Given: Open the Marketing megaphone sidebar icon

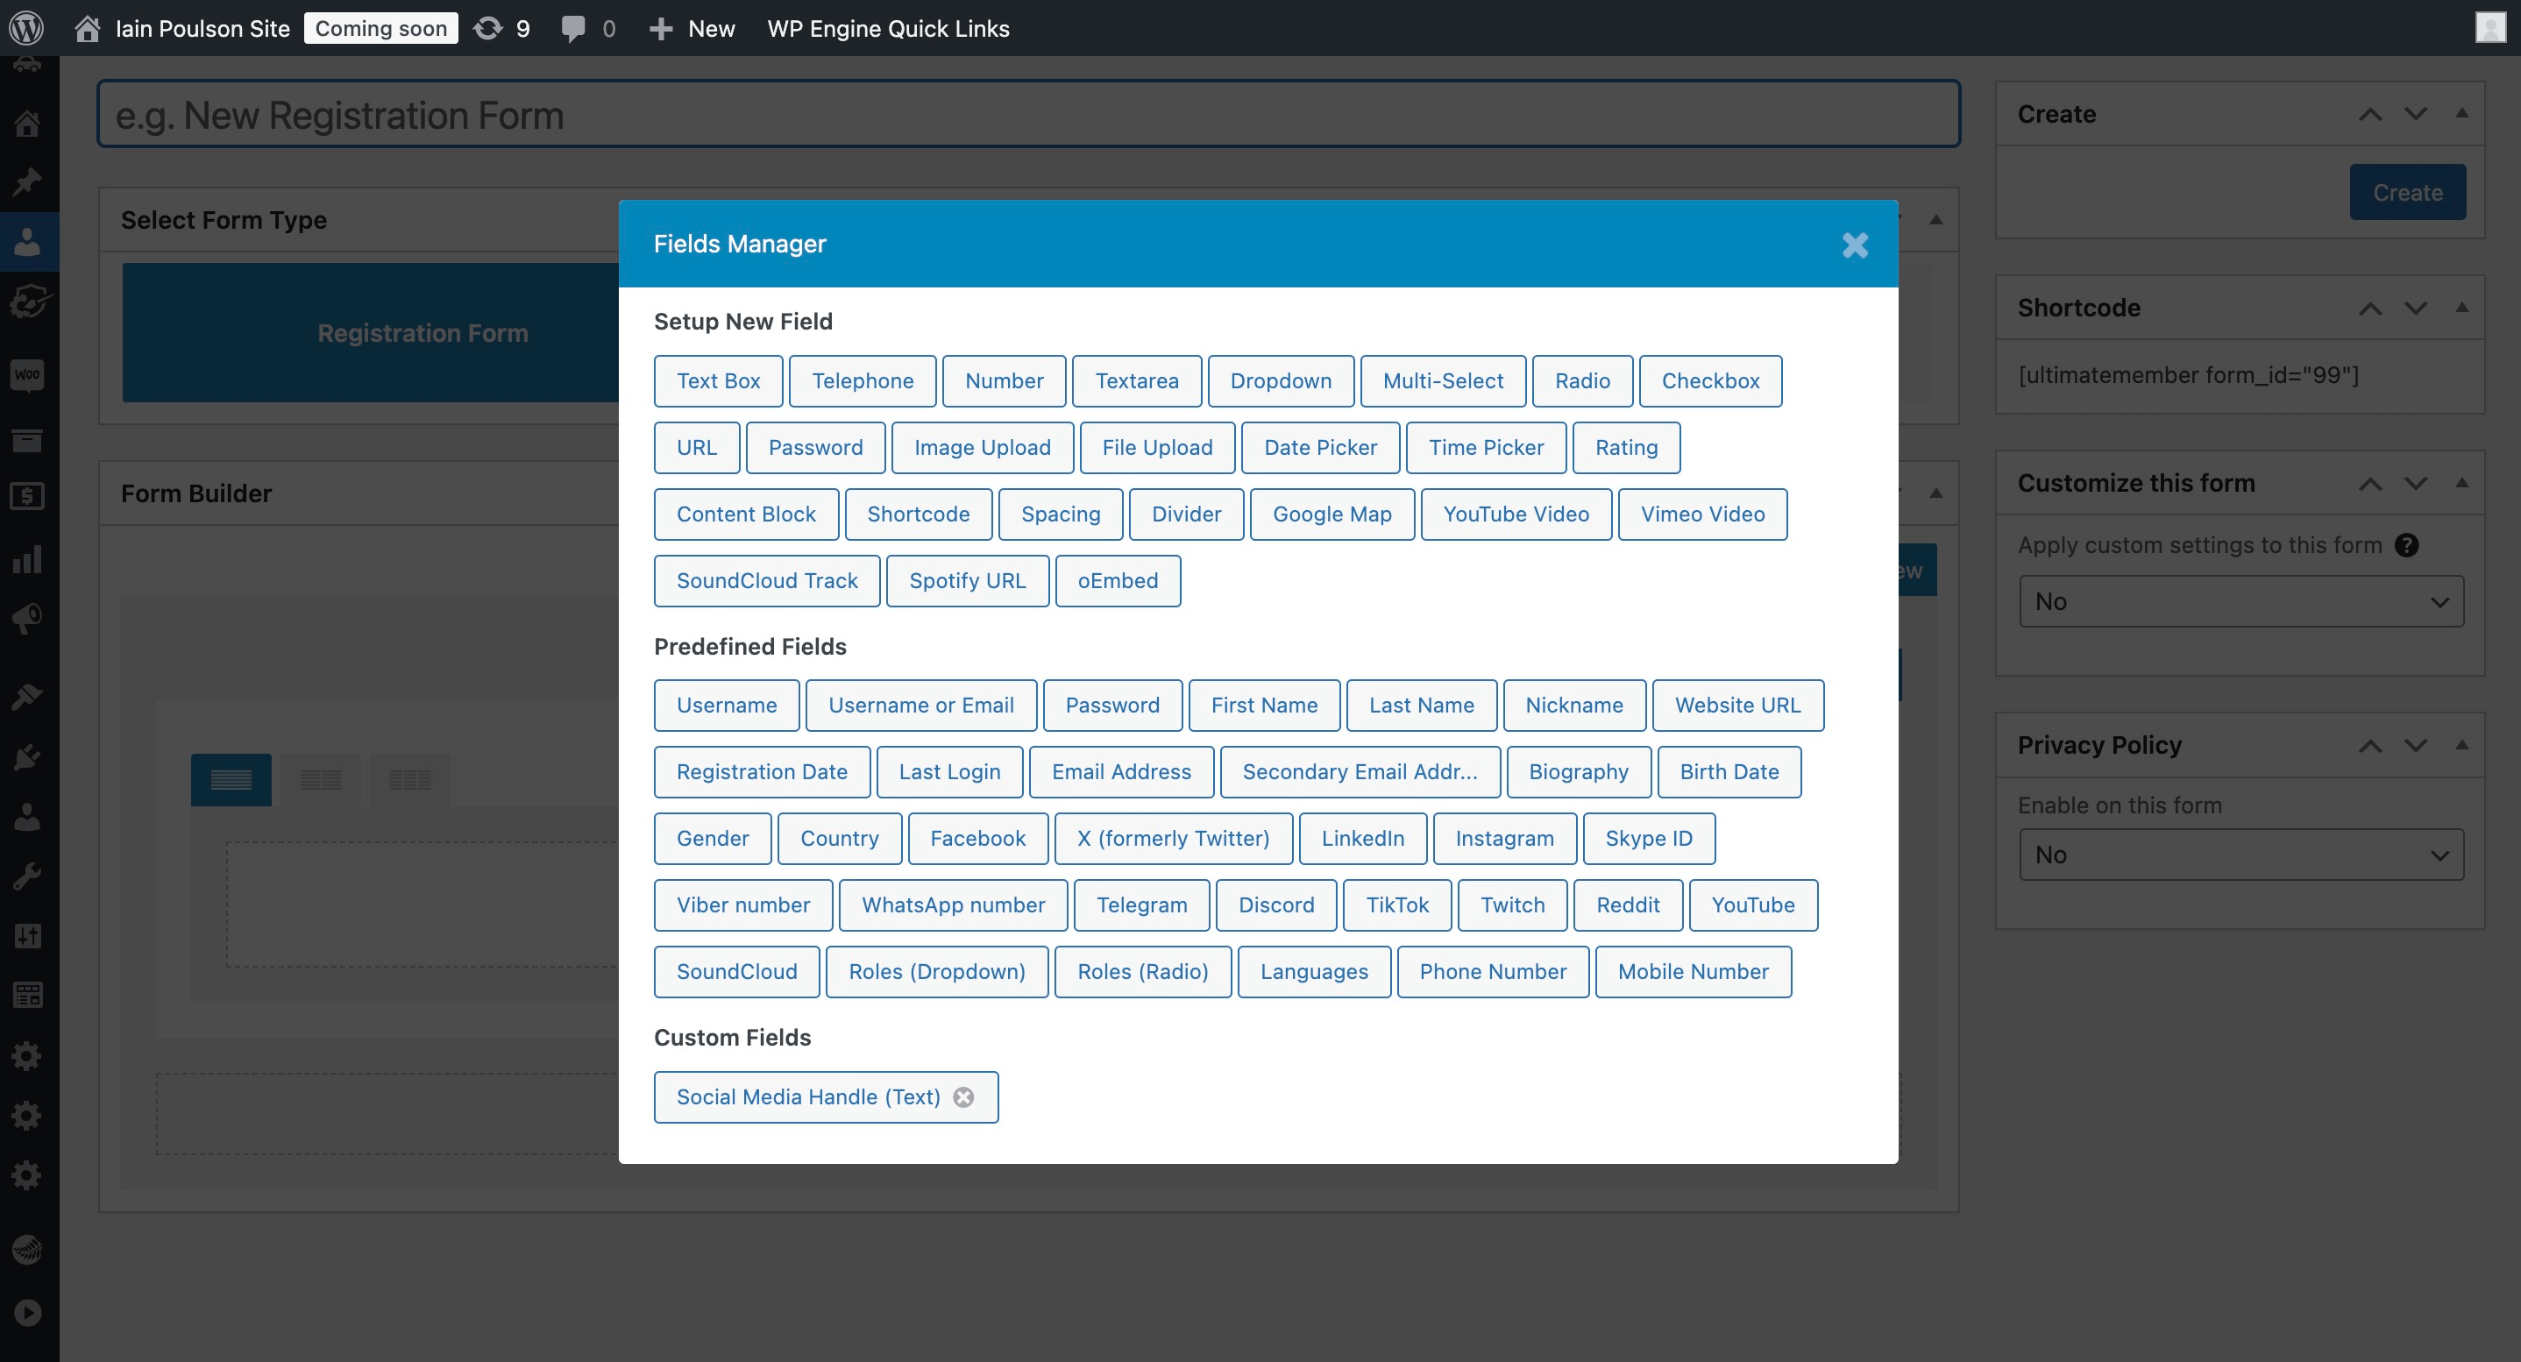Looking at the screenshot, I should (27, 617).
